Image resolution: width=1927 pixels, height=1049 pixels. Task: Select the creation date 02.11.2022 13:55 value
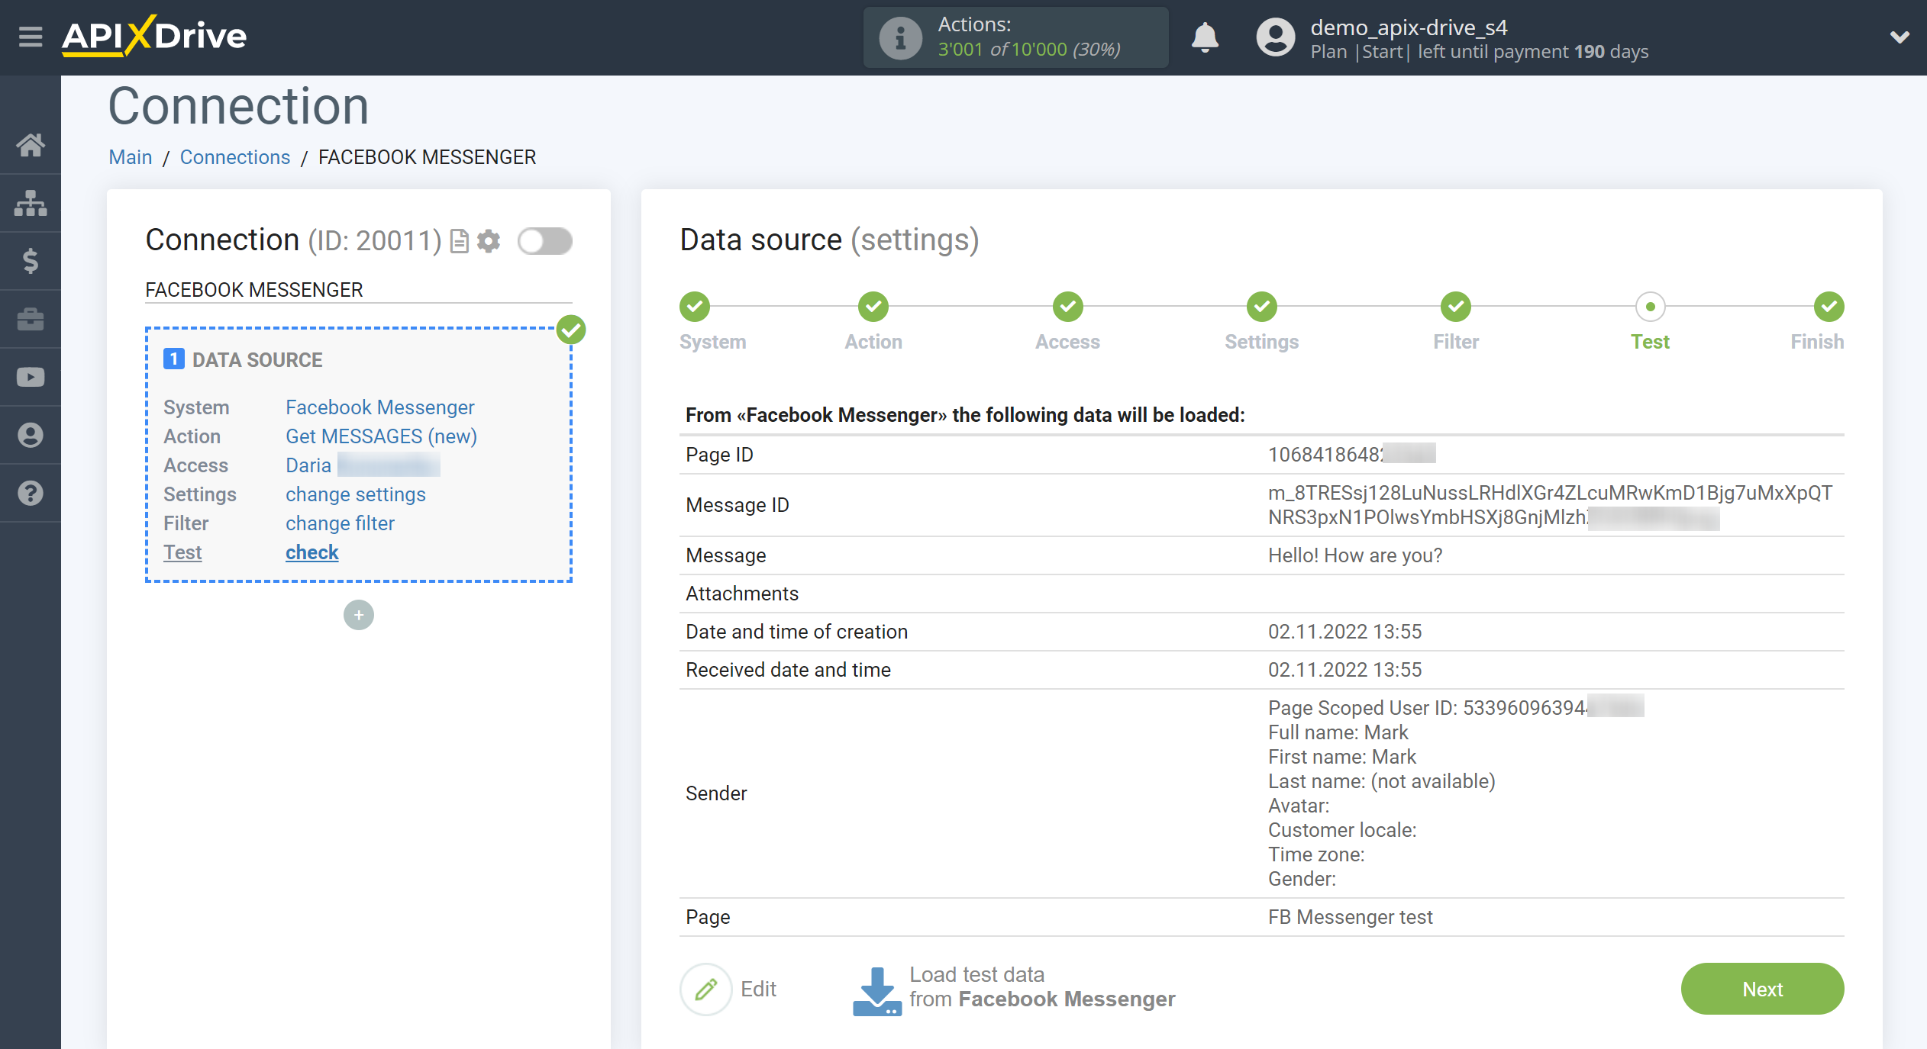[1344, 632]
